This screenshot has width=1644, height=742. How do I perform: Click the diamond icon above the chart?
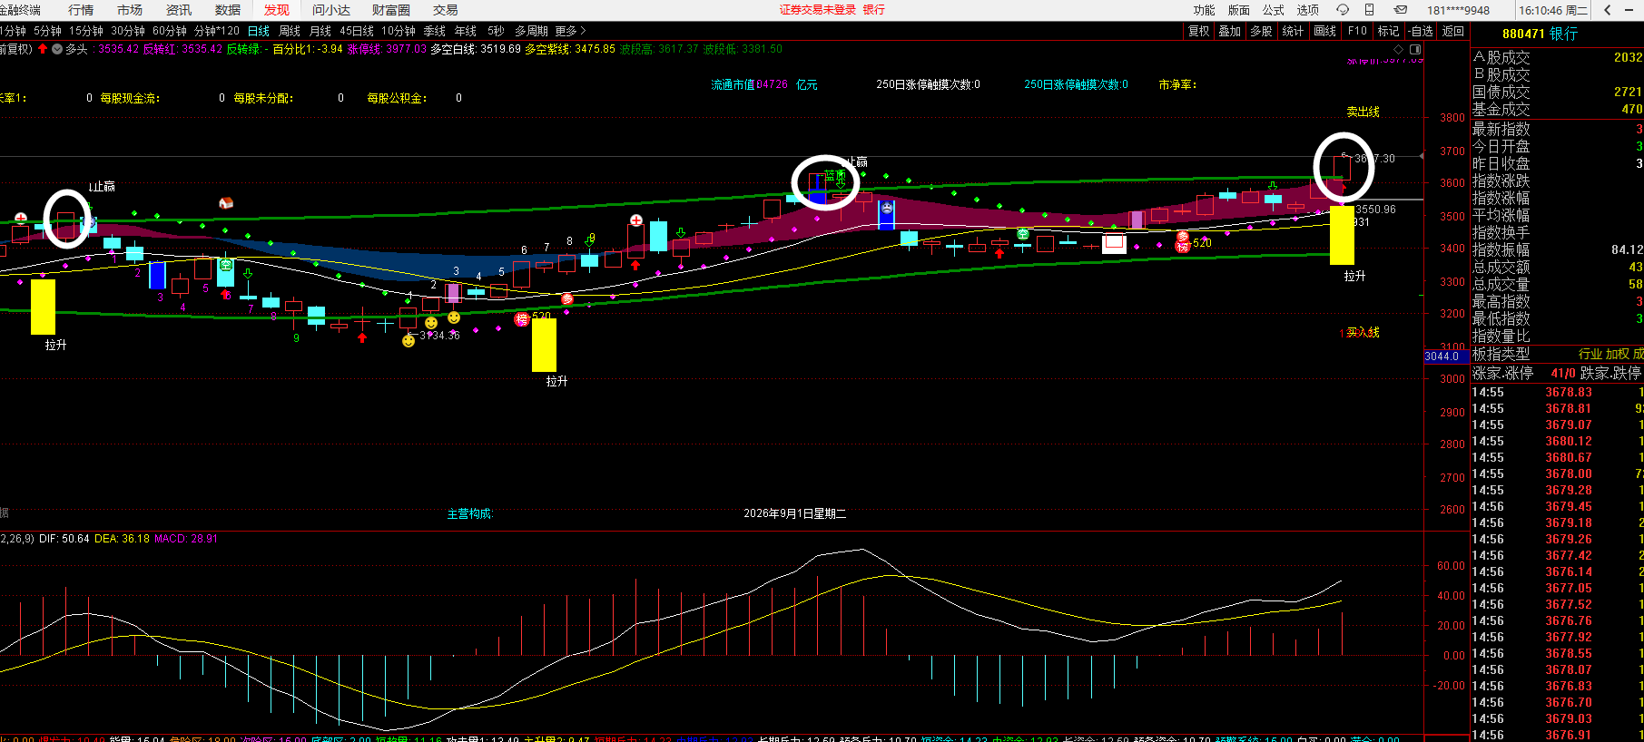pyautogui.click(x=1398, y=49)
